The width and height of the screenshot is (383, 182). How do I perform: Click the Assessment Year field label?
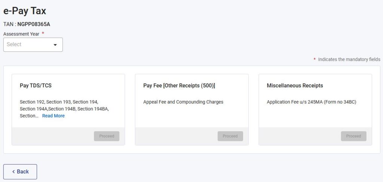click(21, 34)
